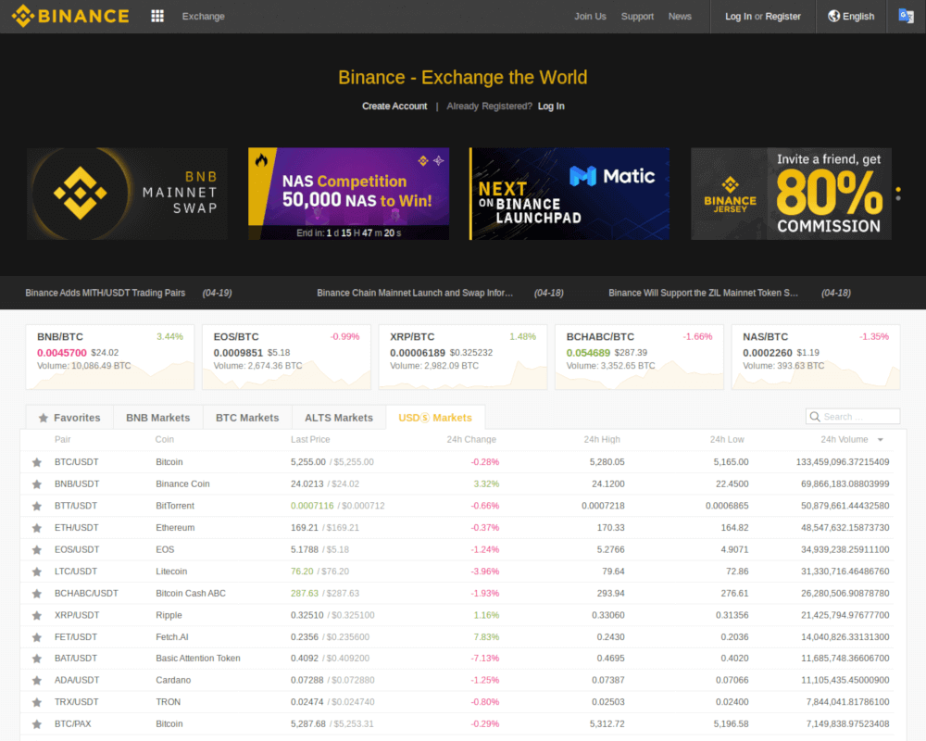Open the NAS Competition banner
Viewport: 926px width, 741px height.
coord(348,194)
